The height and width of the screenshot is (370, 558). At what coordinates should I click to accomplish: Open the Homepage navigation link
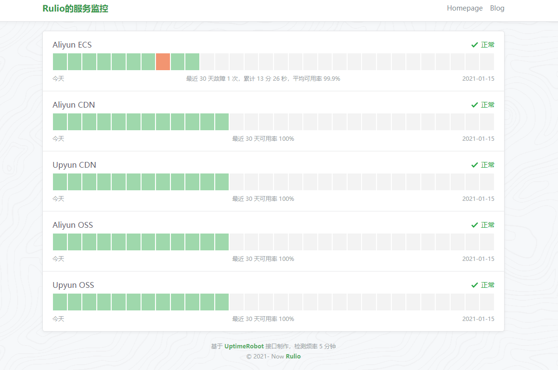(x=465, y=8)
